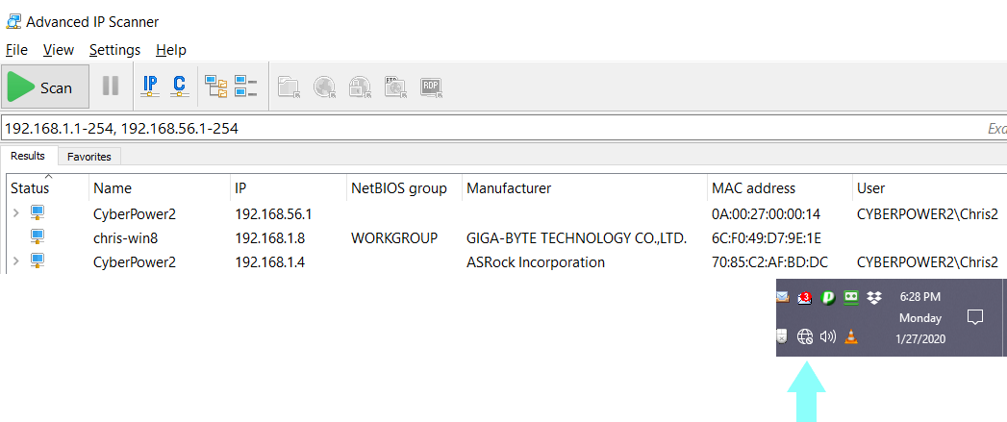The width and height of the screenshot is (1007, 422).
Task: Open the VLC cone tray icon
Action: pos(850,336)
